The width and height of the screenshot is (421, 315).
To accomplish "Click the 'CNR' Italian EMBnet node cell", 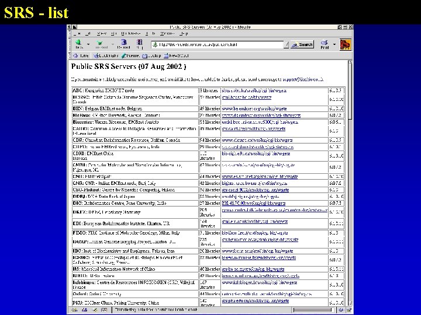I will 135,184.
